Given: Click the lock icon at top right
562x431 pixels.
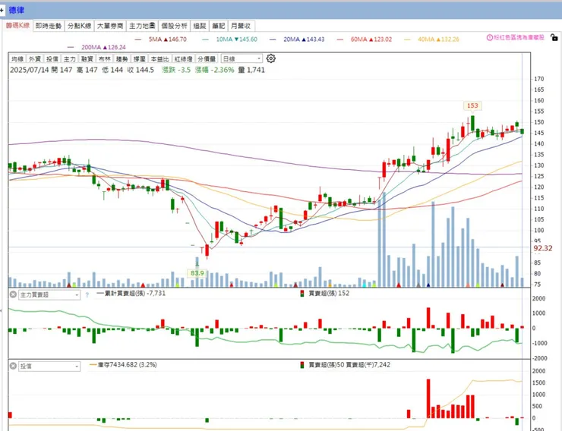Looking at the screenshot, I should 554,37.
